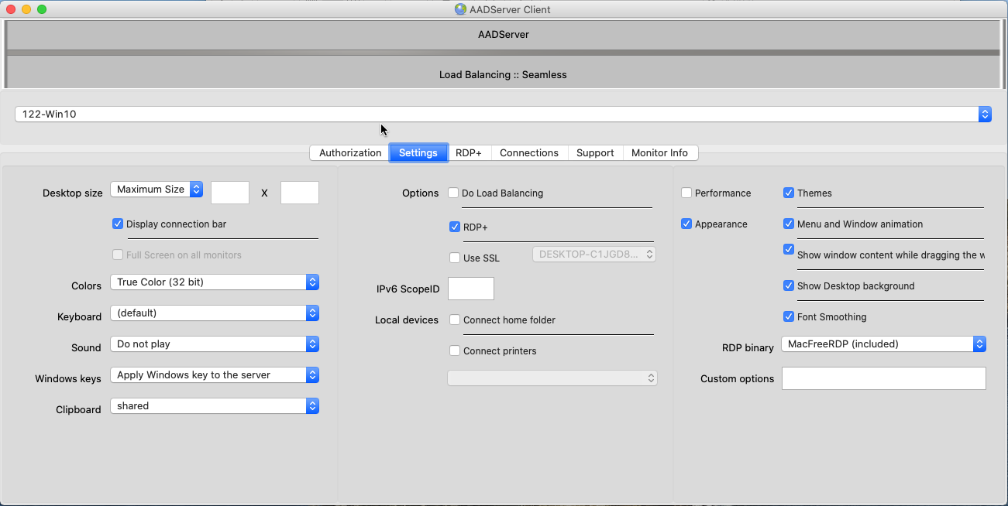
Task: Enable Do Load Balancing option
Action: [x=453, y=193]
